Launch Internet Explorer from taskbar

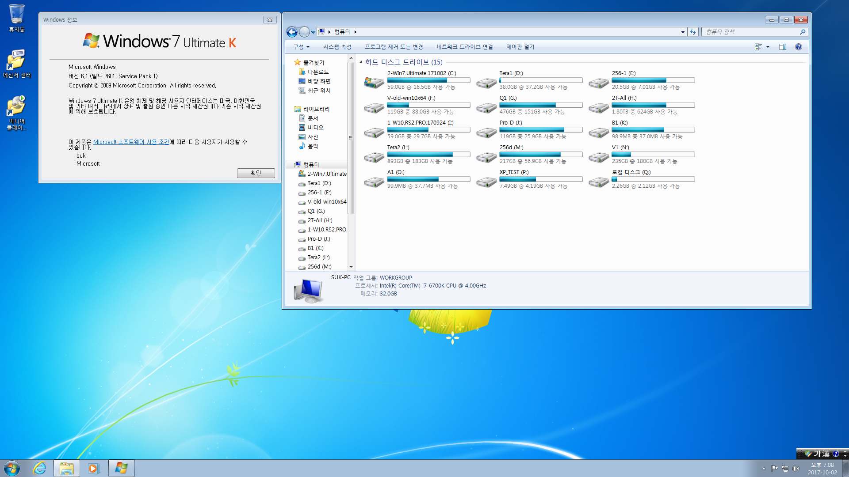click(x=40, y=468)
